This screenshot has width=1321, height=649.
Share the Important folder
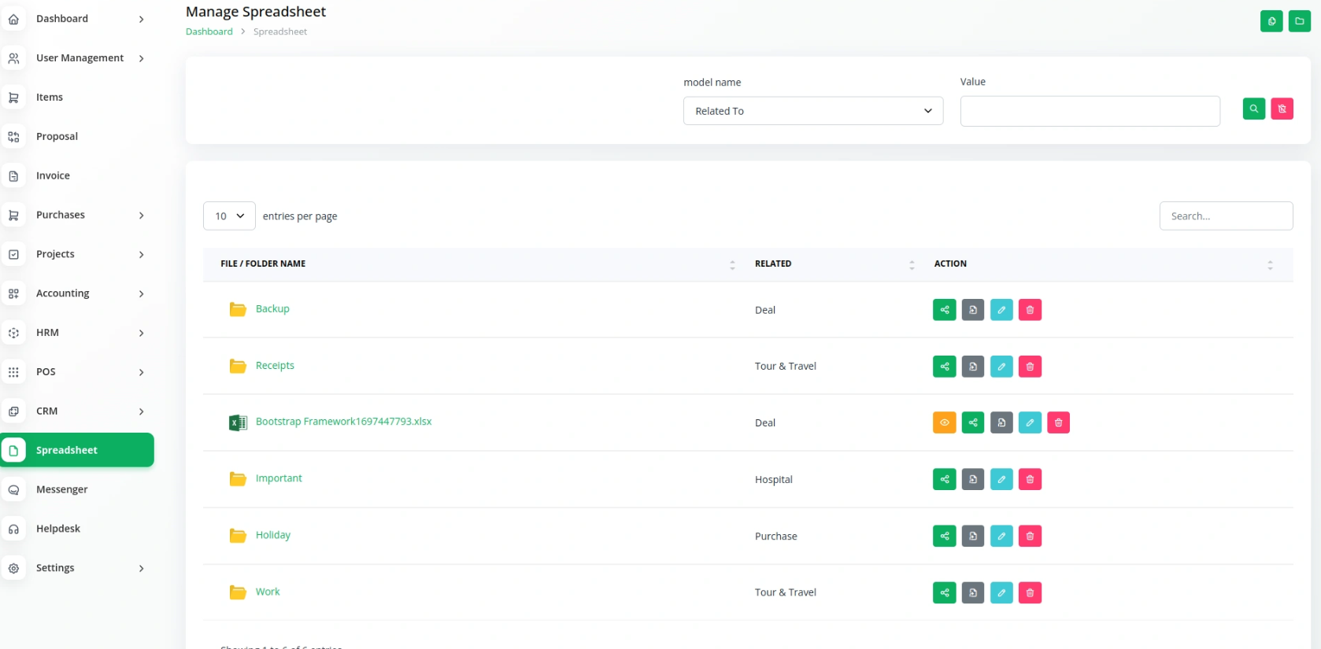[x=945, y=480]
